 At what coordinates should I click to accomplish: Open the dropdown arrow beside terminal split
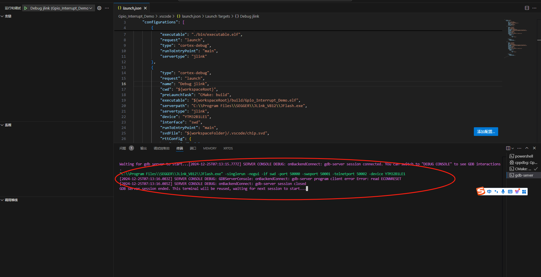pyautogui.click(x=513, y=148)
